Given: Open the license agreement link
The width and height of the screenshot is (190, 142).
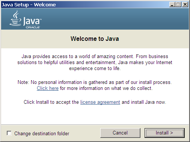Looking at the screenshot, I should point(100,102).
